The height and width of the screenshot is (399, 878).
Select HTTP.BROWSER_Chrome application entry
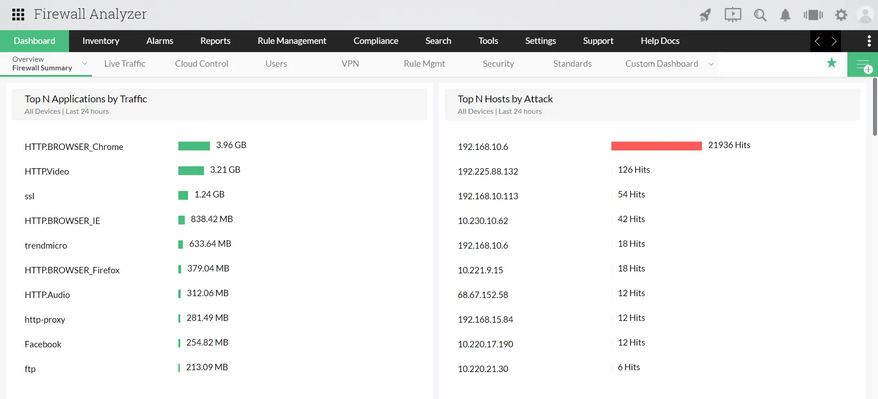[74, 147]
